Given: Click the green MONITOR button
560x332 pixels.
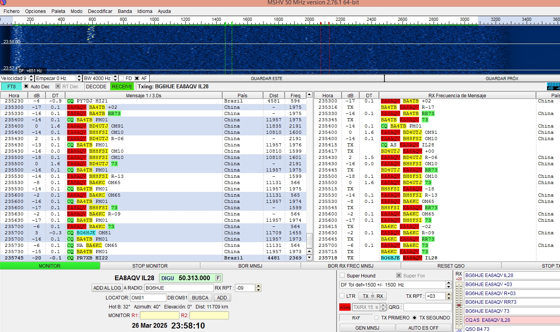Looking at the screenshot, I should point(50,266).
